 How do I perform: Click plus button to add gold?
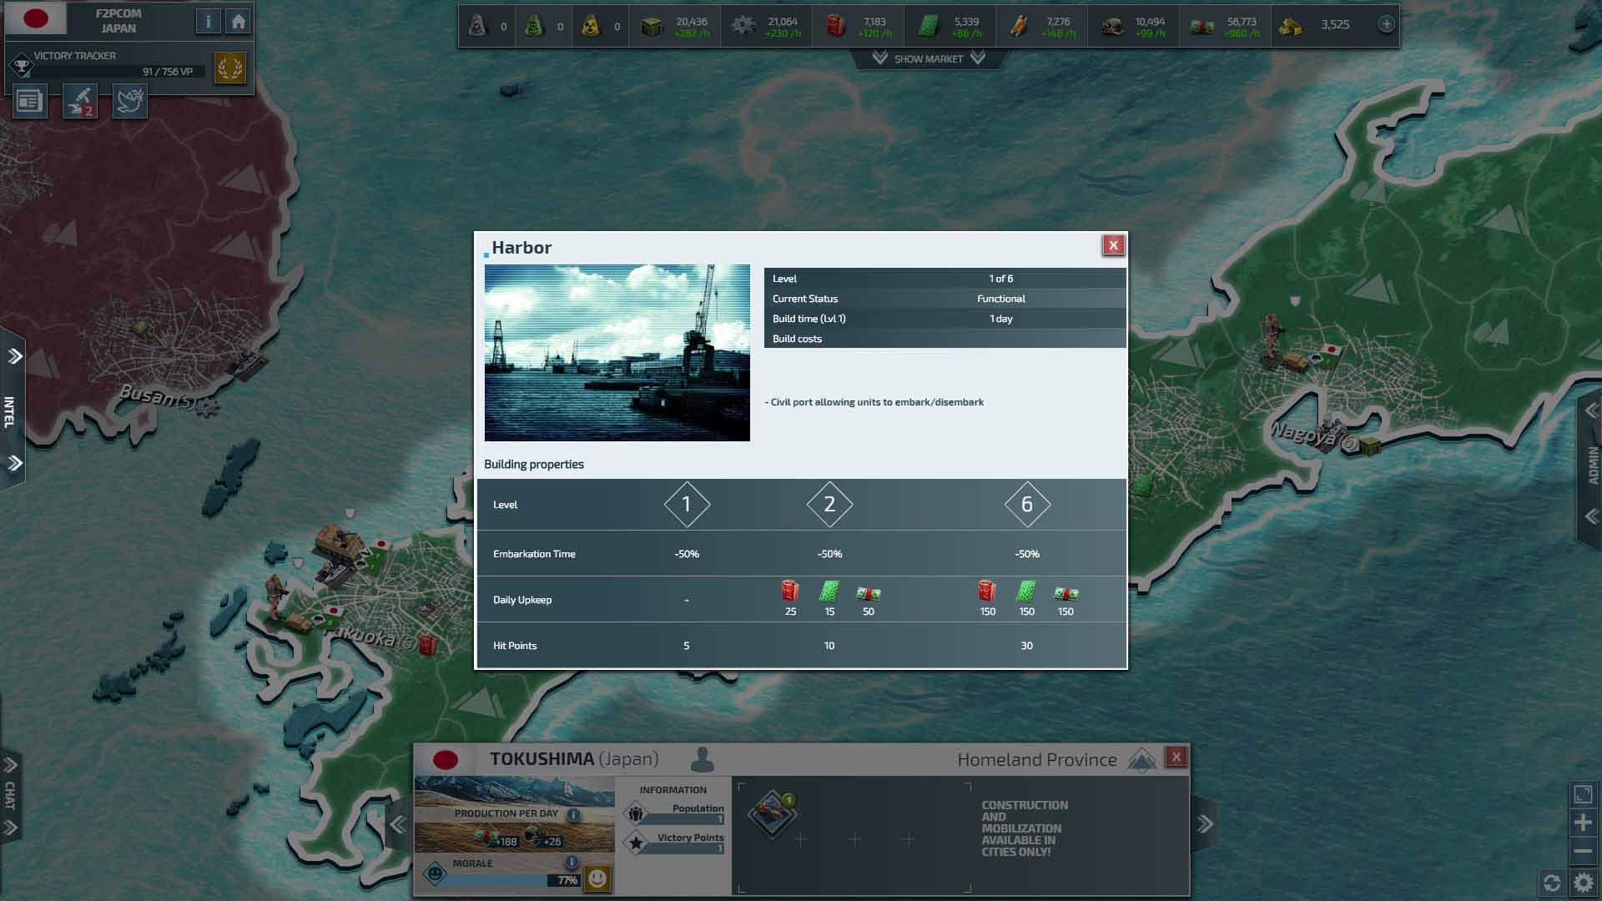[x=1386, y=24]
